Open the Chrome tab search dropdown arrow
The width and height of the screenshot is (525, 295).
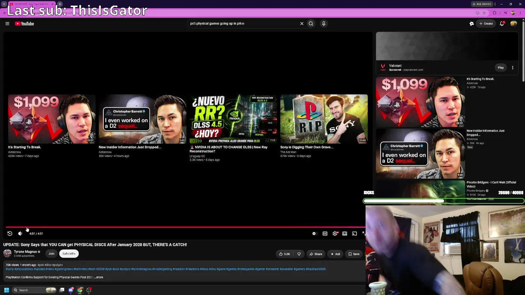pyautogui.click(x=4, y=4)
